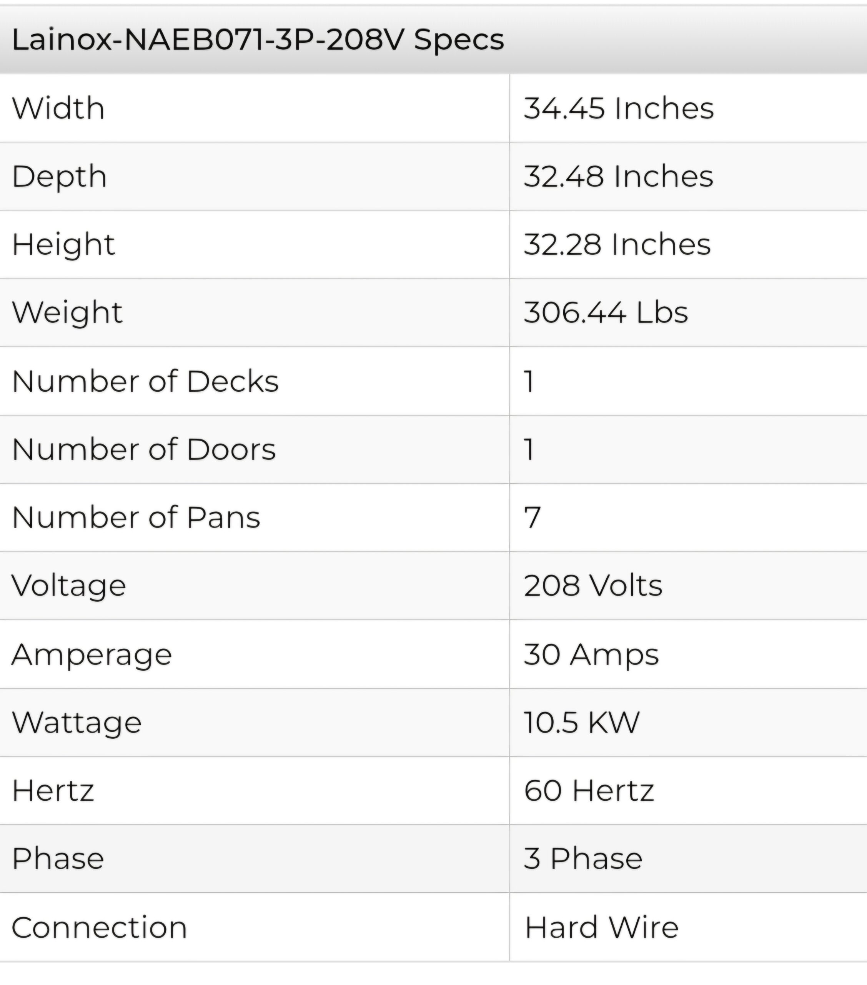Viewport: 867px width, 985px height.
Task: Select the Height label
Action: click(63, 244)
